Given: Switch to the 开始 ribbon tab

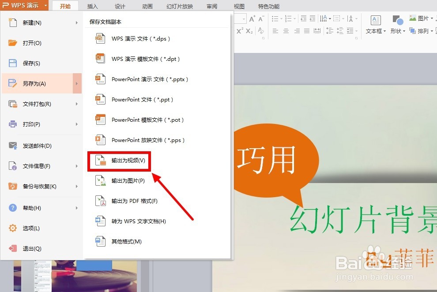Looking at the screenshot, I should [65, 6].
